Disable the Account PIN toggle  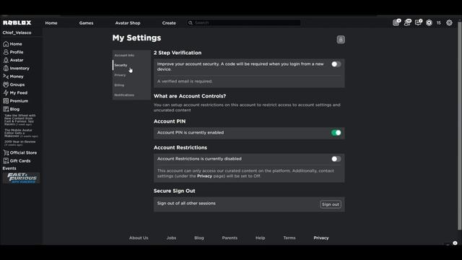tap(336, 133)
